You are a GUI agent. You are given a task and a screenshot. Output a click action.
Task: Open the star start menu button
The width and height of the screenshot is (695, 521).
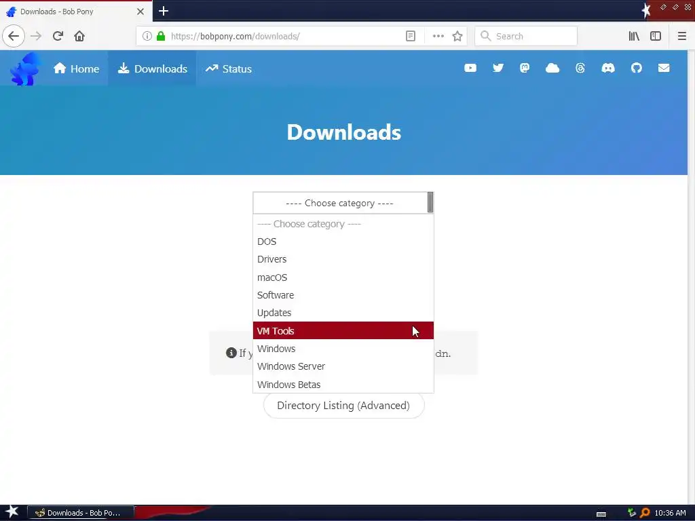tap(12, 512)
